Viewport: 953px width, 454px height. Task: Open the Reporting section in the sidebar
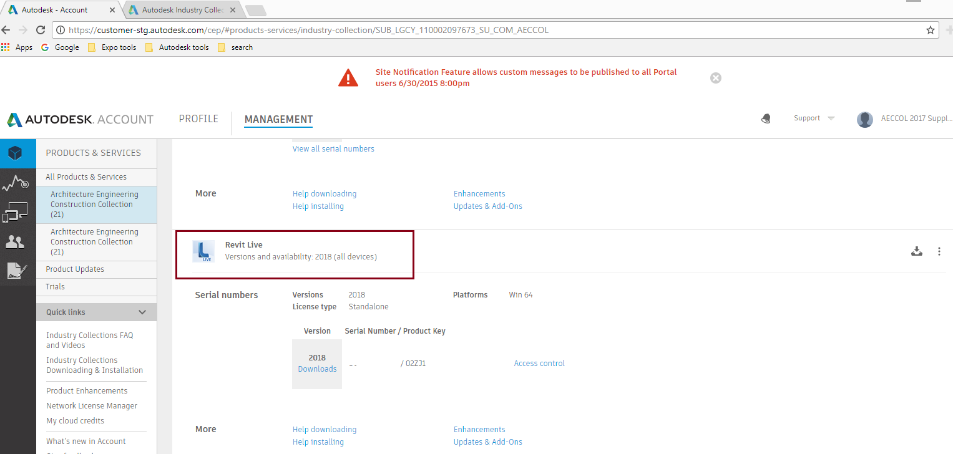coord(17,183)
